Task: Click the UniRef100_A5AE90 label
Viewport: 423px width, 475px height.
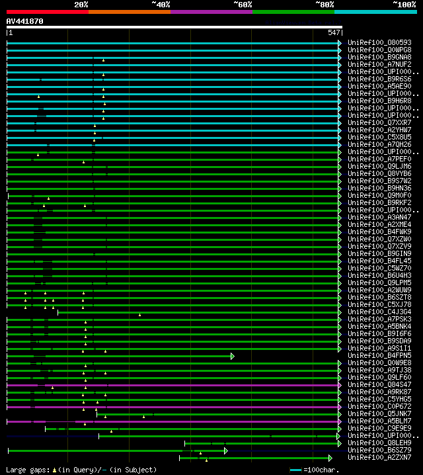Action: (379, 87)
